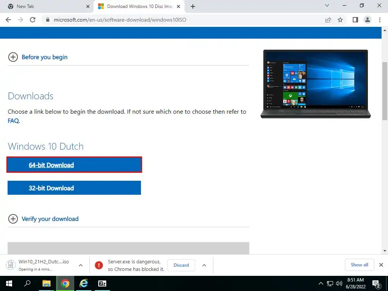This screenshot has width=388, height=291.
Task: Go forward with the browser arrow
Action: (x=20, y=20)
